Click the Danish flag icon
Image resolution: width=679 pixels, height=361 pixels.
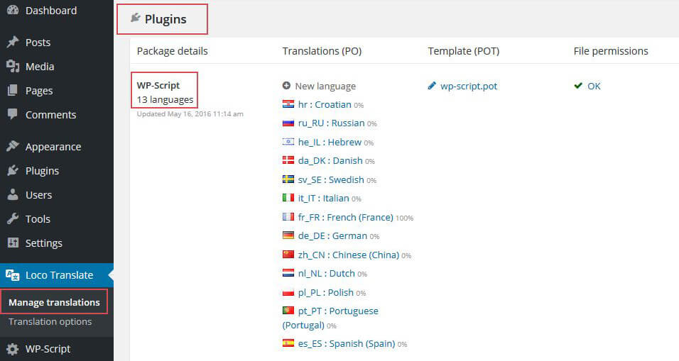288,160
